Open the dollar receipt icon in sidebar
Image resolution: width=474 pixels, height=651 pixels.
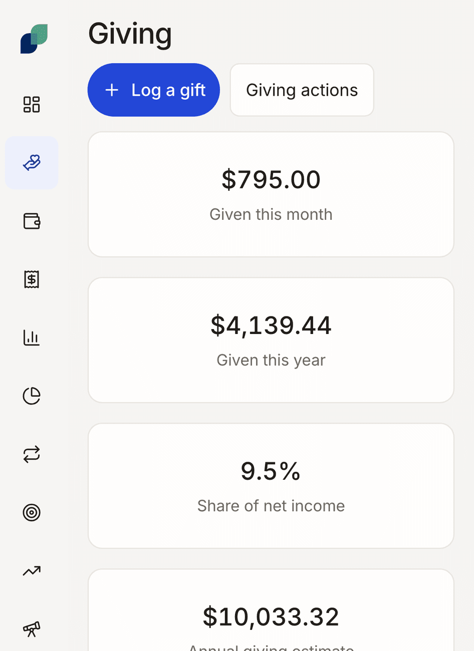point(32,279)
